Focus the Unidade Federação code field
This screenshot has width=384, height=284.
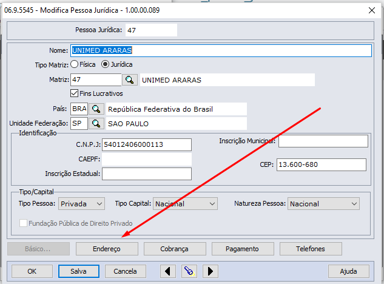click(79, 123)
